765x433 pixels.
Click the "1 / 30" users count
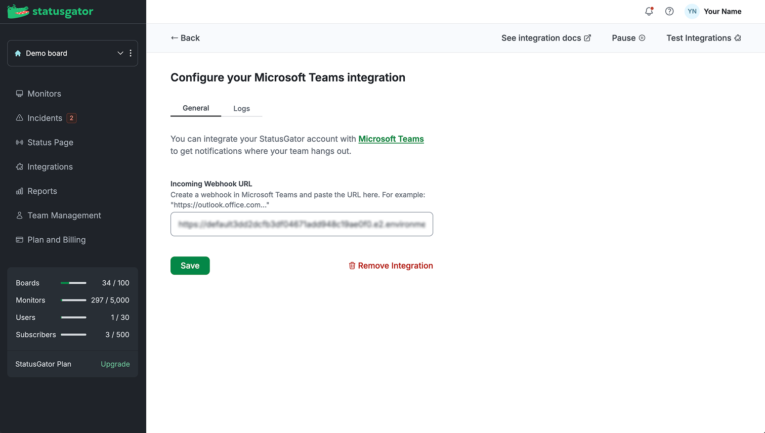(x=120, y=317)
